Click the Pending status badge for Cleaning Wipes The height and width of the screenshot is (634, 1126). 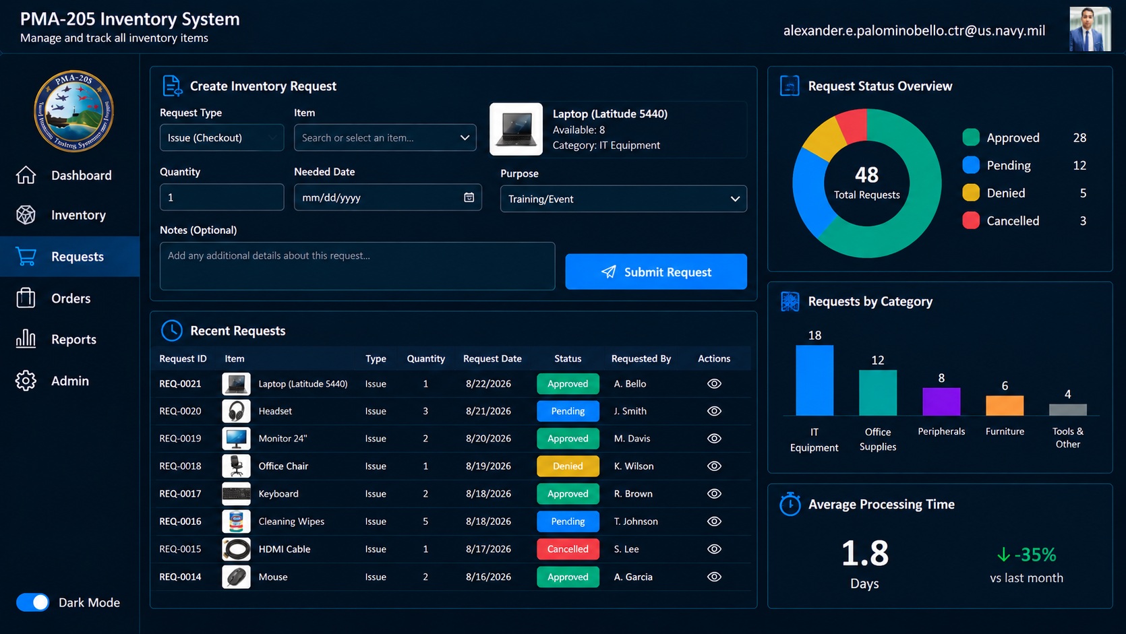568,521
